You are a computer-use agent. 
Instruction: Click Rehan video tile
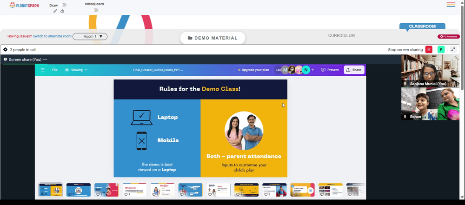(x=430, y=104)
